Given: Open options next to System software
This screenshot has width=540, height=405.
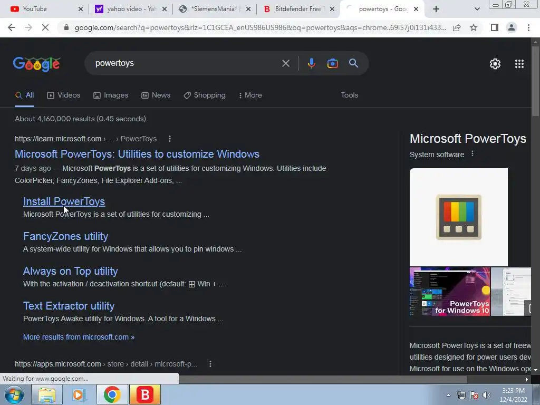Looking at the screenshot, I should tap(472, 154).
